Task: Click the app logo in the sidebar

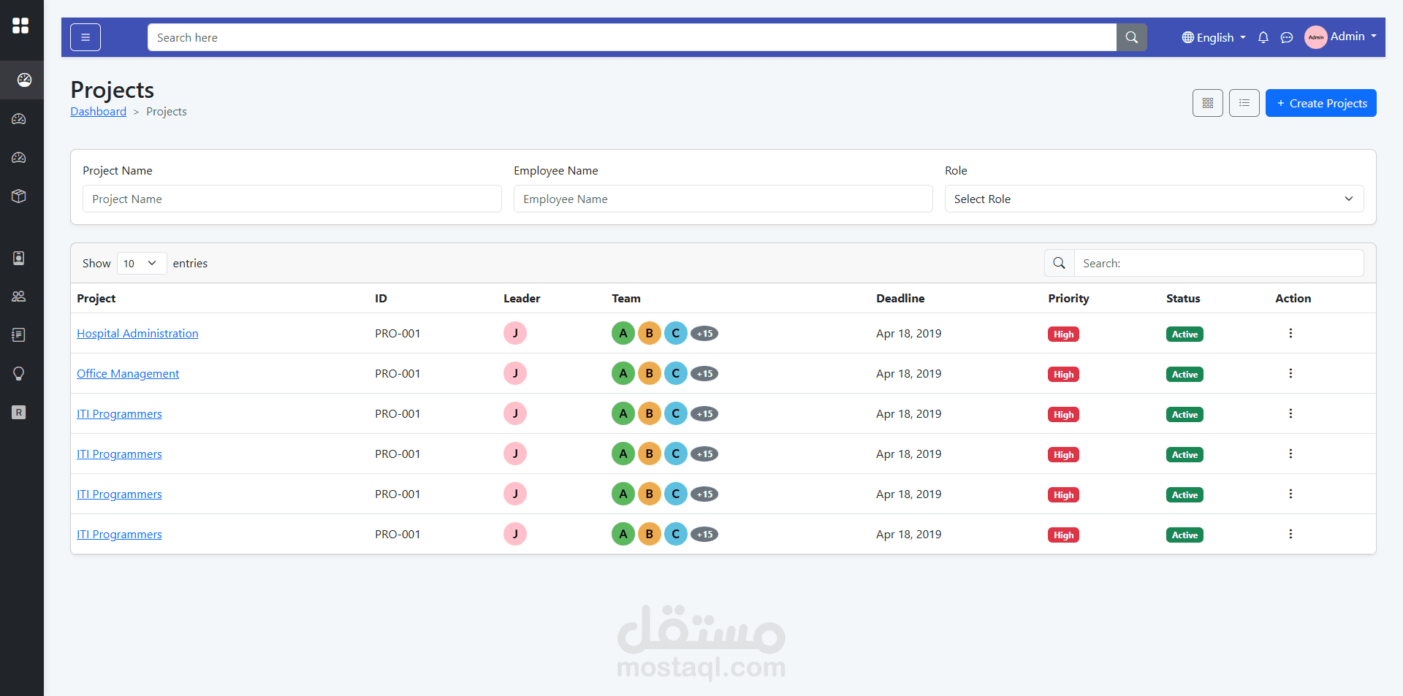Action: point(20,26)
